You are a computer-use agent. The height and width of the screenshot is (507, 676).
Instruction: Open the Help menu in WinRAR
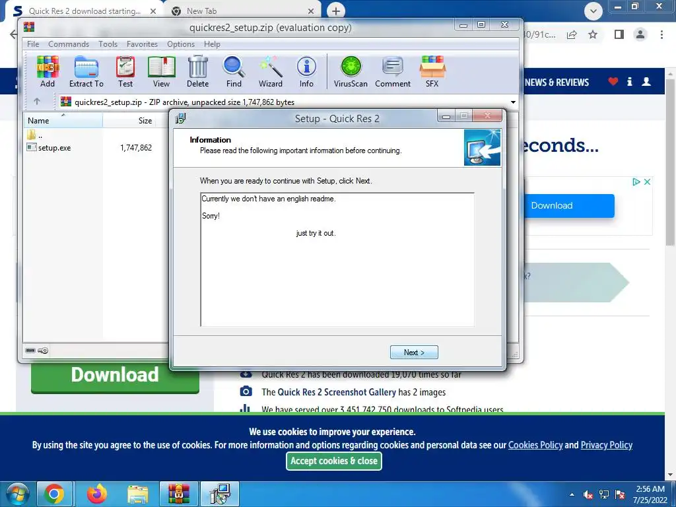click(212, 44)
